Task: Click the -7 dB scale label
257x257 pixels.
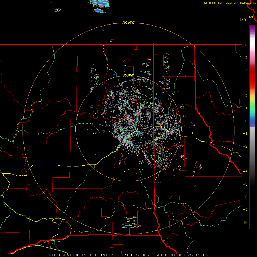Action: coord(245,210)
